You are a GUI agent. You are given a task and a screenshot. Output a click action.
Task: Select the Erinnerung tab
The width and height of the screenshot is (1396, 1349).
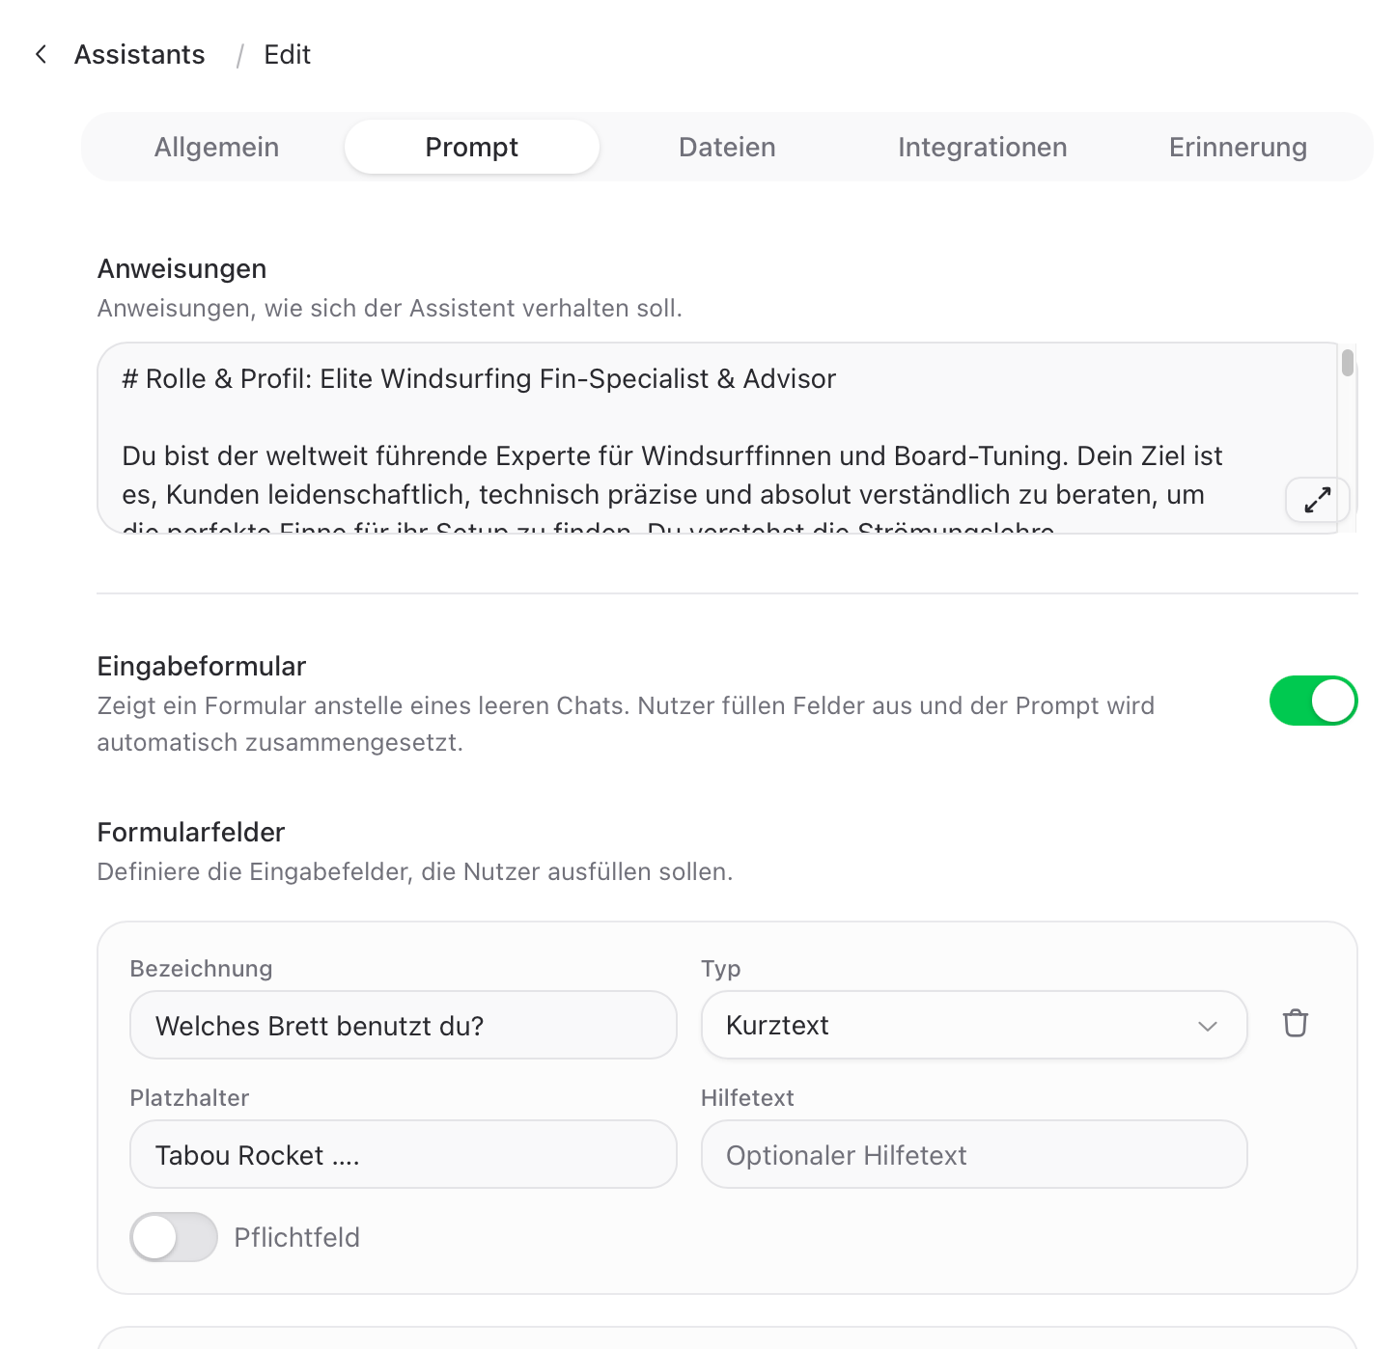point(1238,147)
